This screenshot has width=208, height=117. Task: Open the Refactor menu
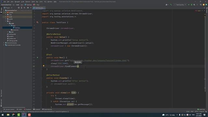tap(28, 2)
